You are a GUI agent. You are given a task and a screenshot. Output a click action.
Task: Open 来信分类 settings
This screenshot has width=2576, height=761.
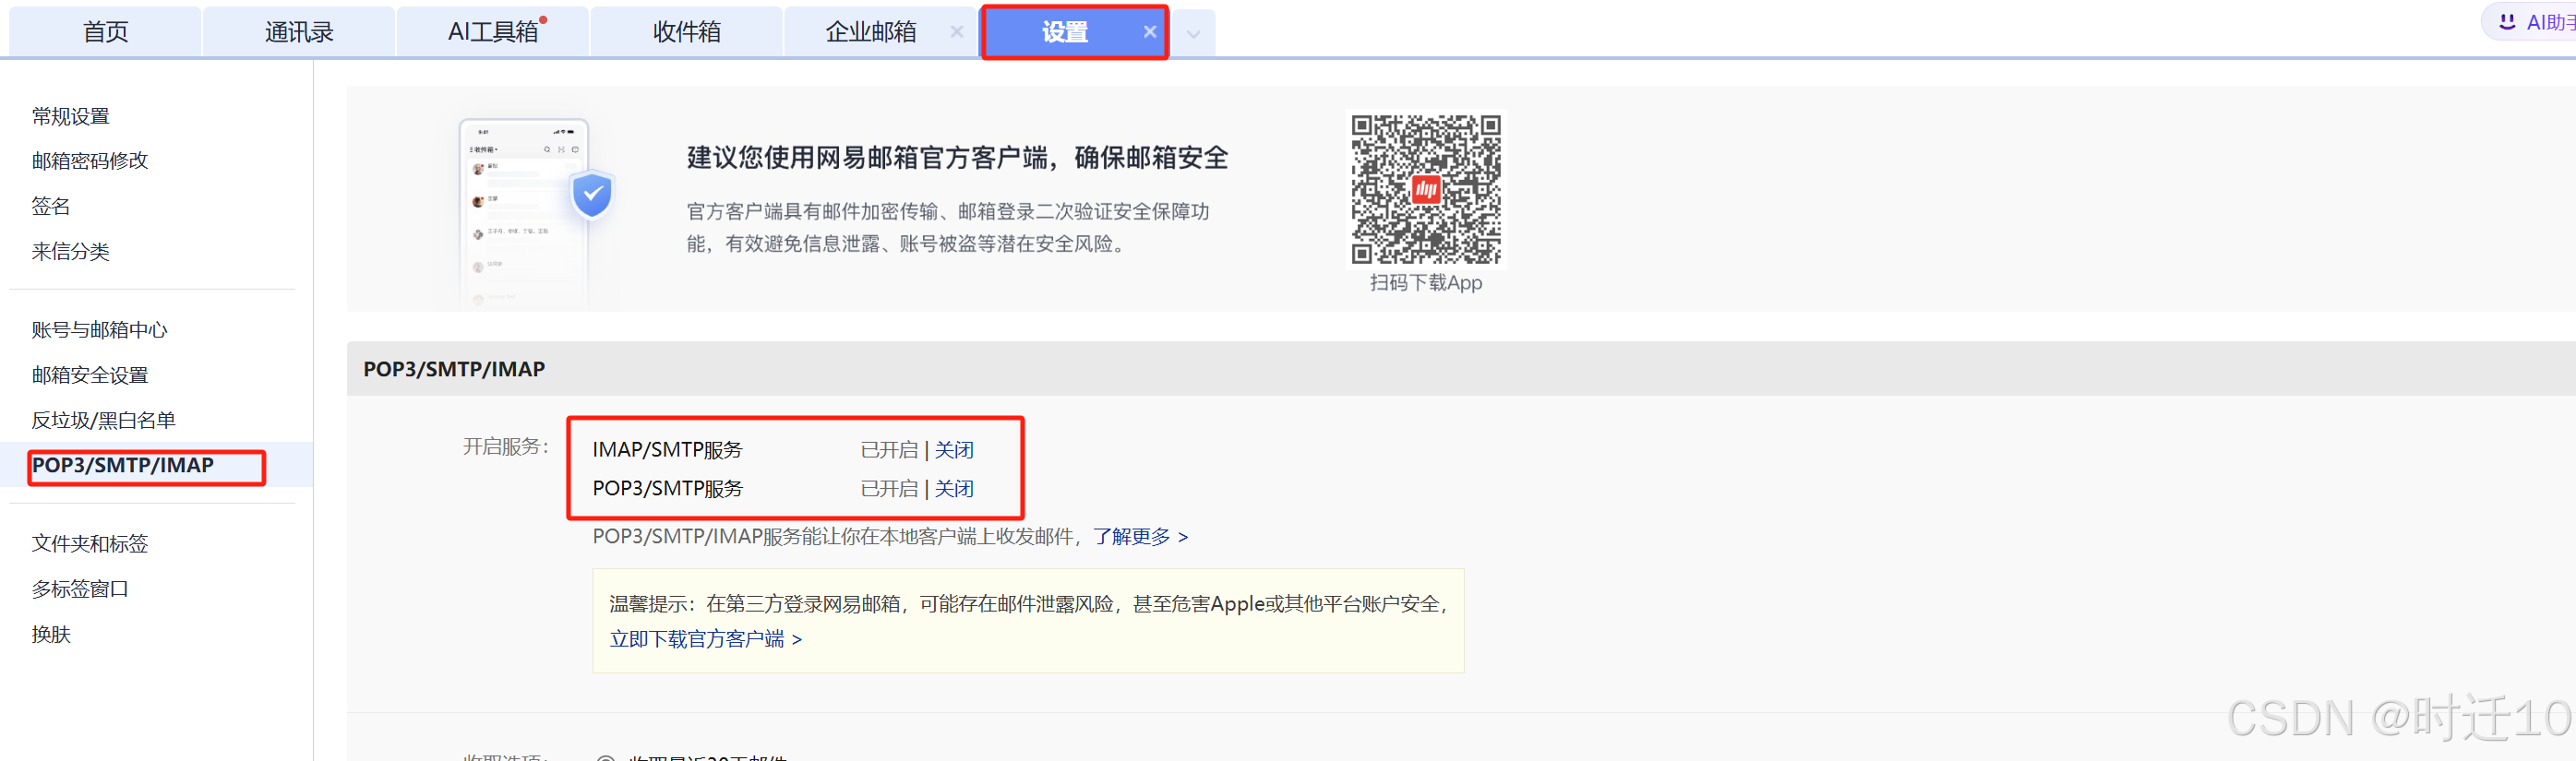tap(71, 251)
